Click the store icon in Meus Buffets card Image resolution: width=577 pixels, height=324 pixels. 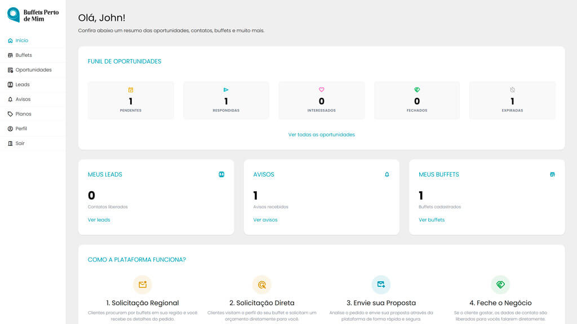[x=552, y=174]
